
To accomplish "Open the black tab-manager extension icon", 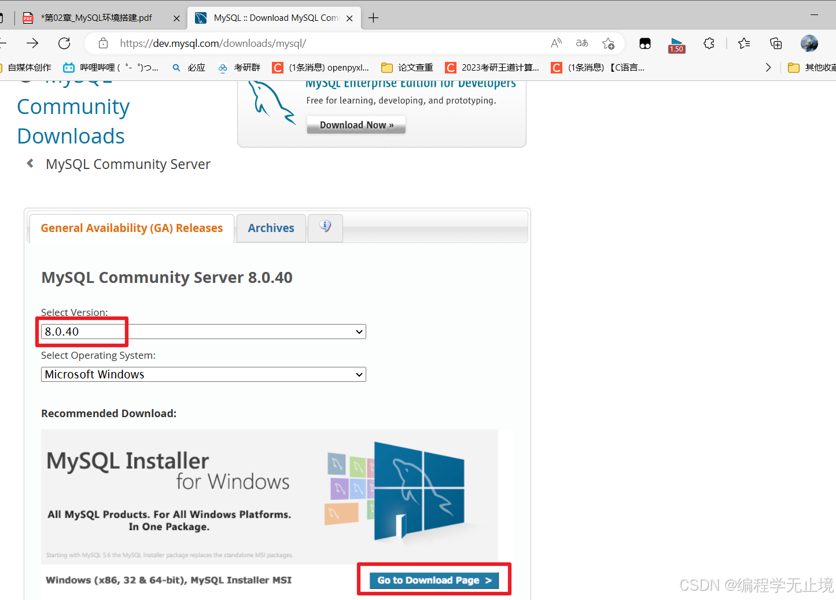I will tap(645, 43).
